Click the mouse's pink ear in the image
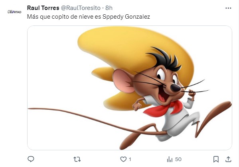239x167 pixels. point(123,81)
